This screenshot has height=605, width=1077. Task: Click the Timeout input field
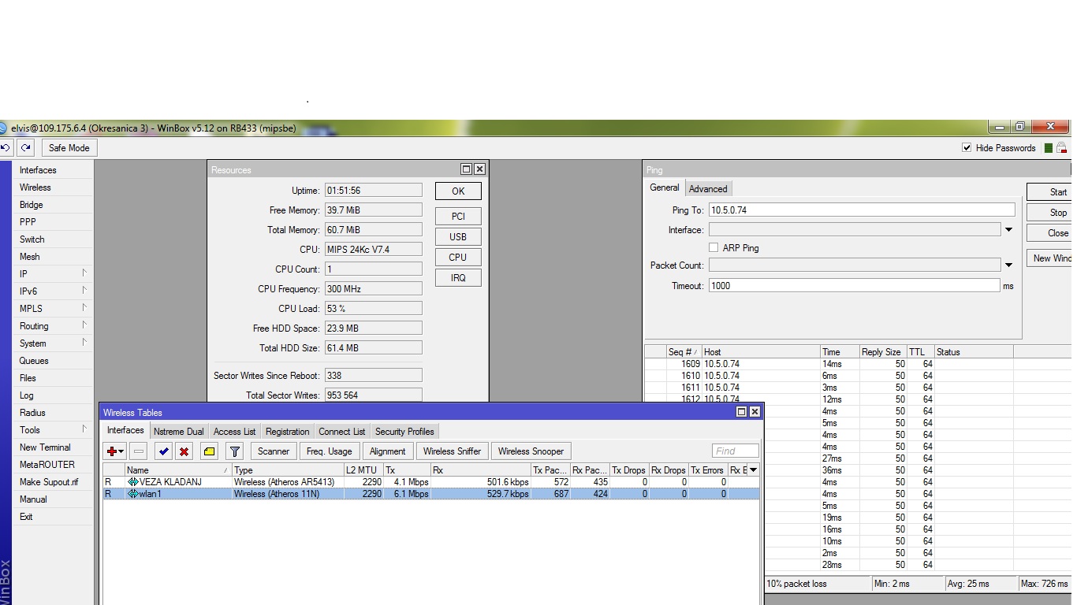pos(854,286)
